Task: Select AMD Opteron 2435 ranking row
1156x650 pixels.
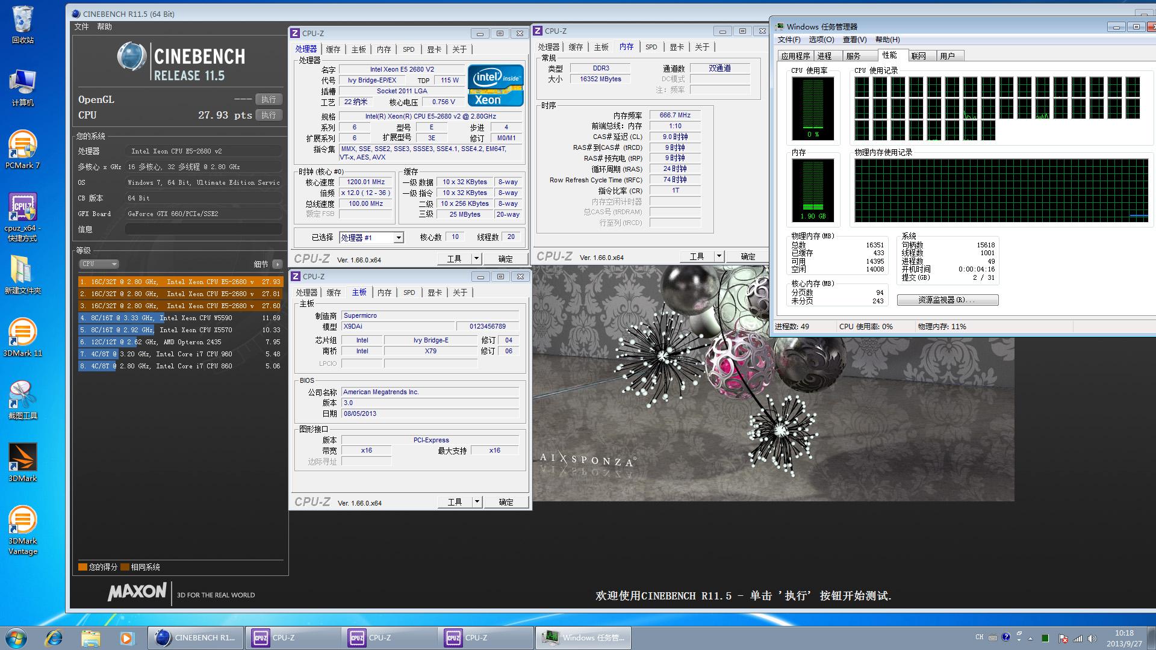Action: tap(180, 342)
